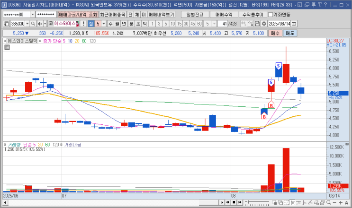Open the 매매수익 tab button

tap(224, 15)
